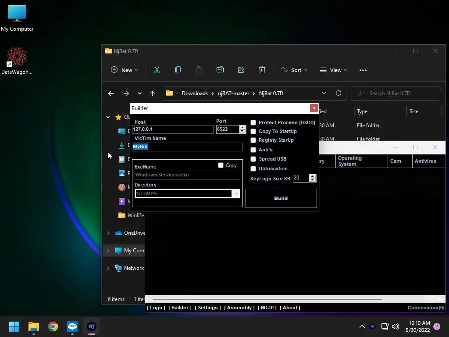Open the network tray icon
This screenshot has width=449, height=337.
click(385, 326)
